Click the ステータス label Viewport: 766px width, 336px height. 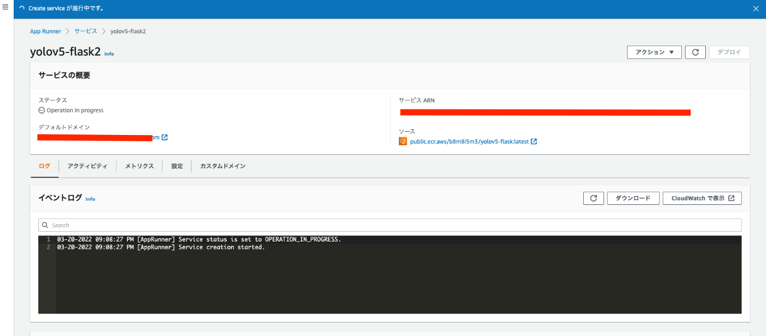53,101
